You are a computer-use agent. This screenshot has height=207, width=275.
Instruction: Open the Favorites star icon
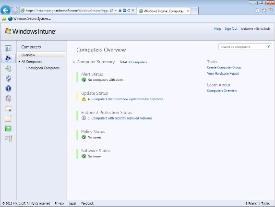pyautogui.click(x=264, y=11)
